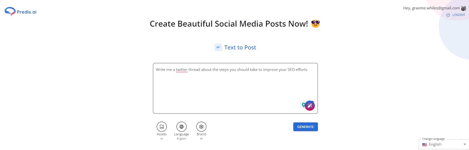This screenshot has width=469, height=150.
Task: Click the purple magic wand icon
Action: point(310,106)
